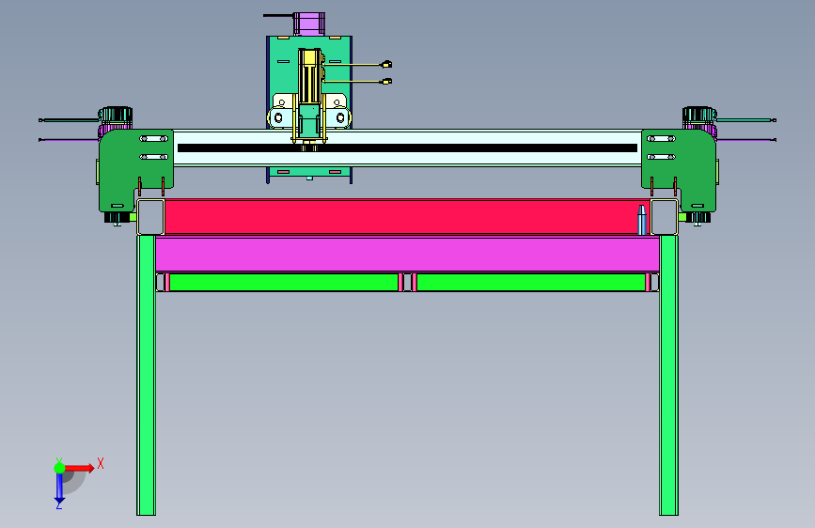
Task: Select the lower yellow cable connector
Action: 386,81
